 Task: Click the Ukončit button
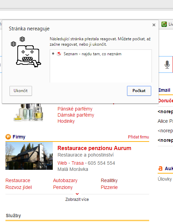[x=21, y=91]
